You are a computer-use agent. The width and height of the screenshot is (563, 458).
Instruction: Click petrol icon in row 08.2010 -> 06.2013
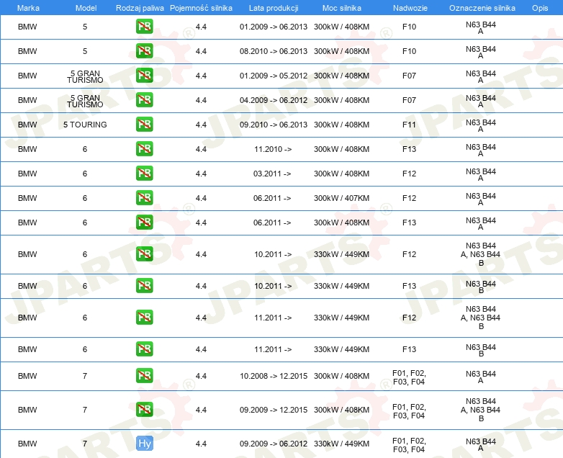144,51
